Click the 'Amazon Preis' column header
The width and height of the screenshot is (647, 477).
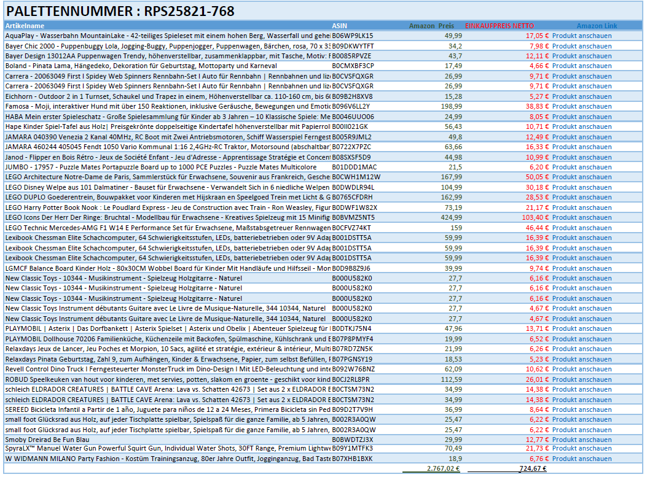click(431, 26)
